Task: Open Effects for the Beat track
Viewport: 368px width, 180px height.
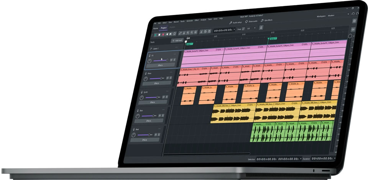Action: pos(145,140)
